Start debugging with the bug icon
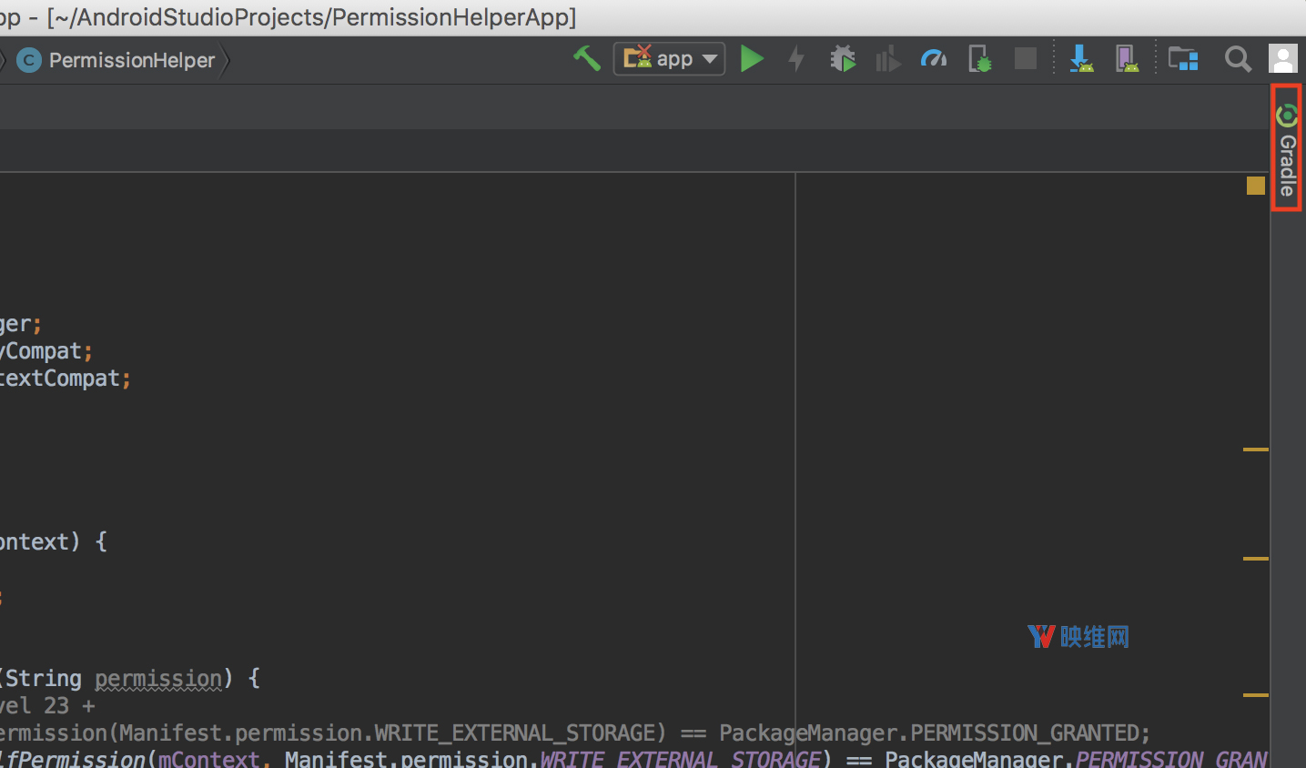 pyautogui.click(x=843, y=59)
